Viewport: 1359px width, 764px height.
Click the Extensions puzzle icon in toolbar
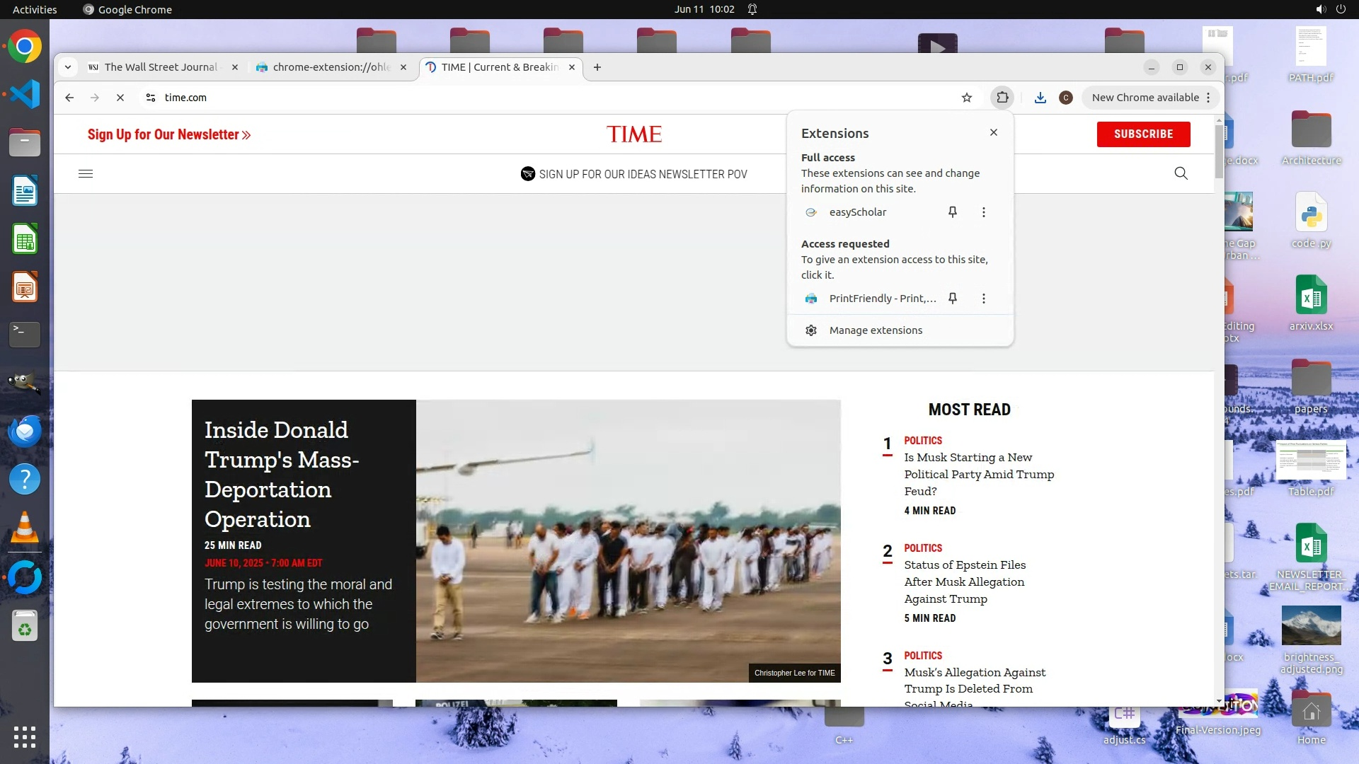coord(1002,98)
